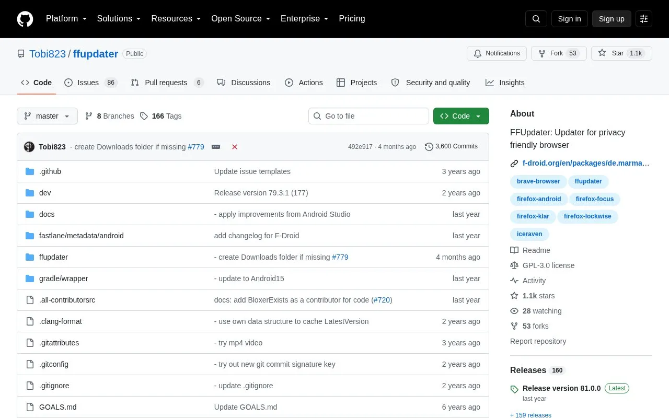Open the .gitignore file
The height and width of the screenshot is (418, 669).
coord(54,386)
